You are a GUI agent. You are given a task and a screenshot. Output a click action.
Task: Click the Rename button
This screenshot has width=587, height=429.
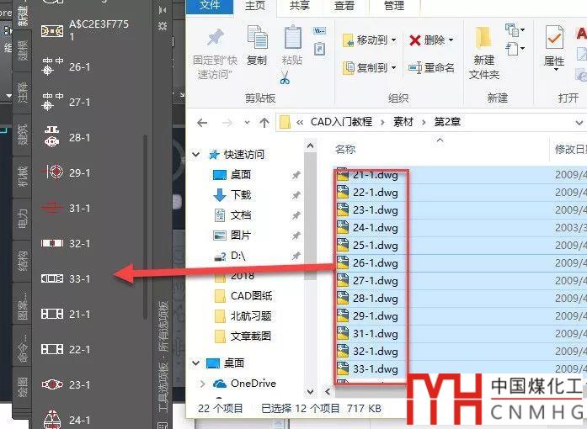pyautogui.click(x=431, y=67)
